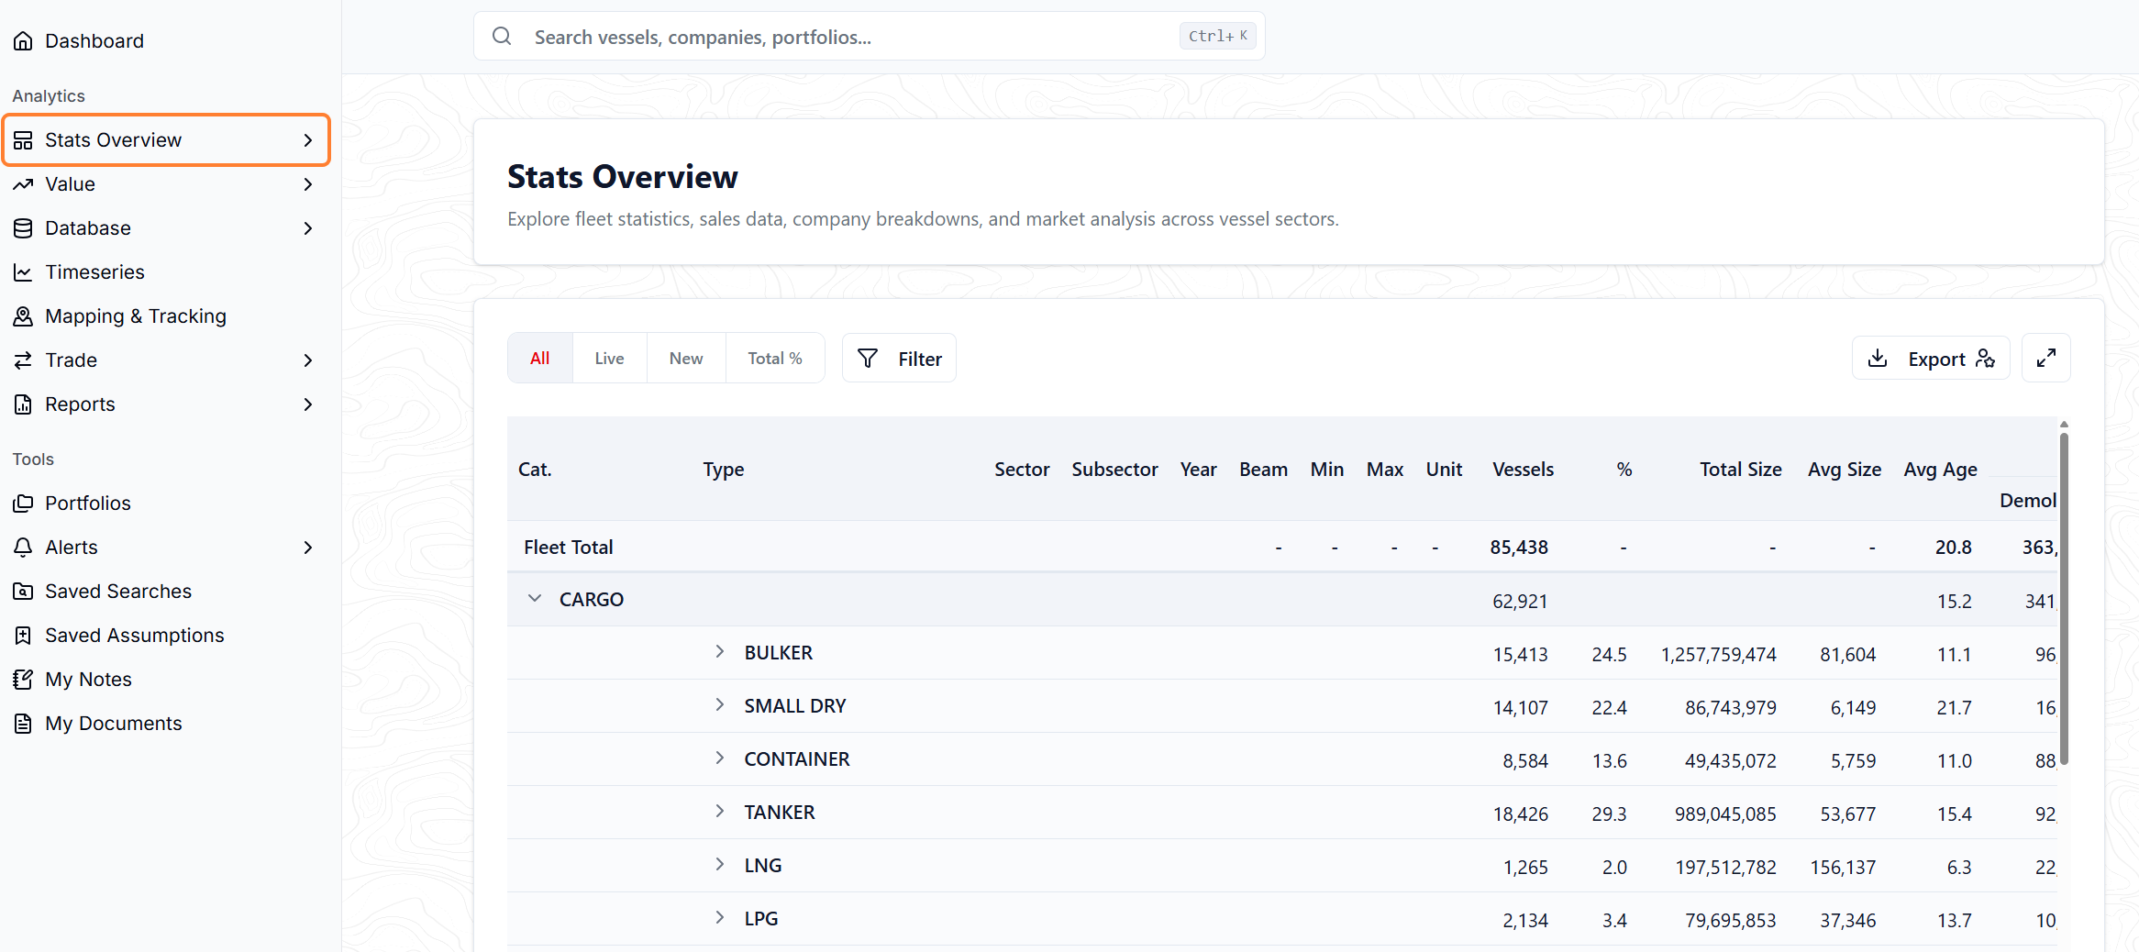Expand the Stats Overview submenu chevron
The height and width of the screenshot is (952, 2139).
point(308,140)
